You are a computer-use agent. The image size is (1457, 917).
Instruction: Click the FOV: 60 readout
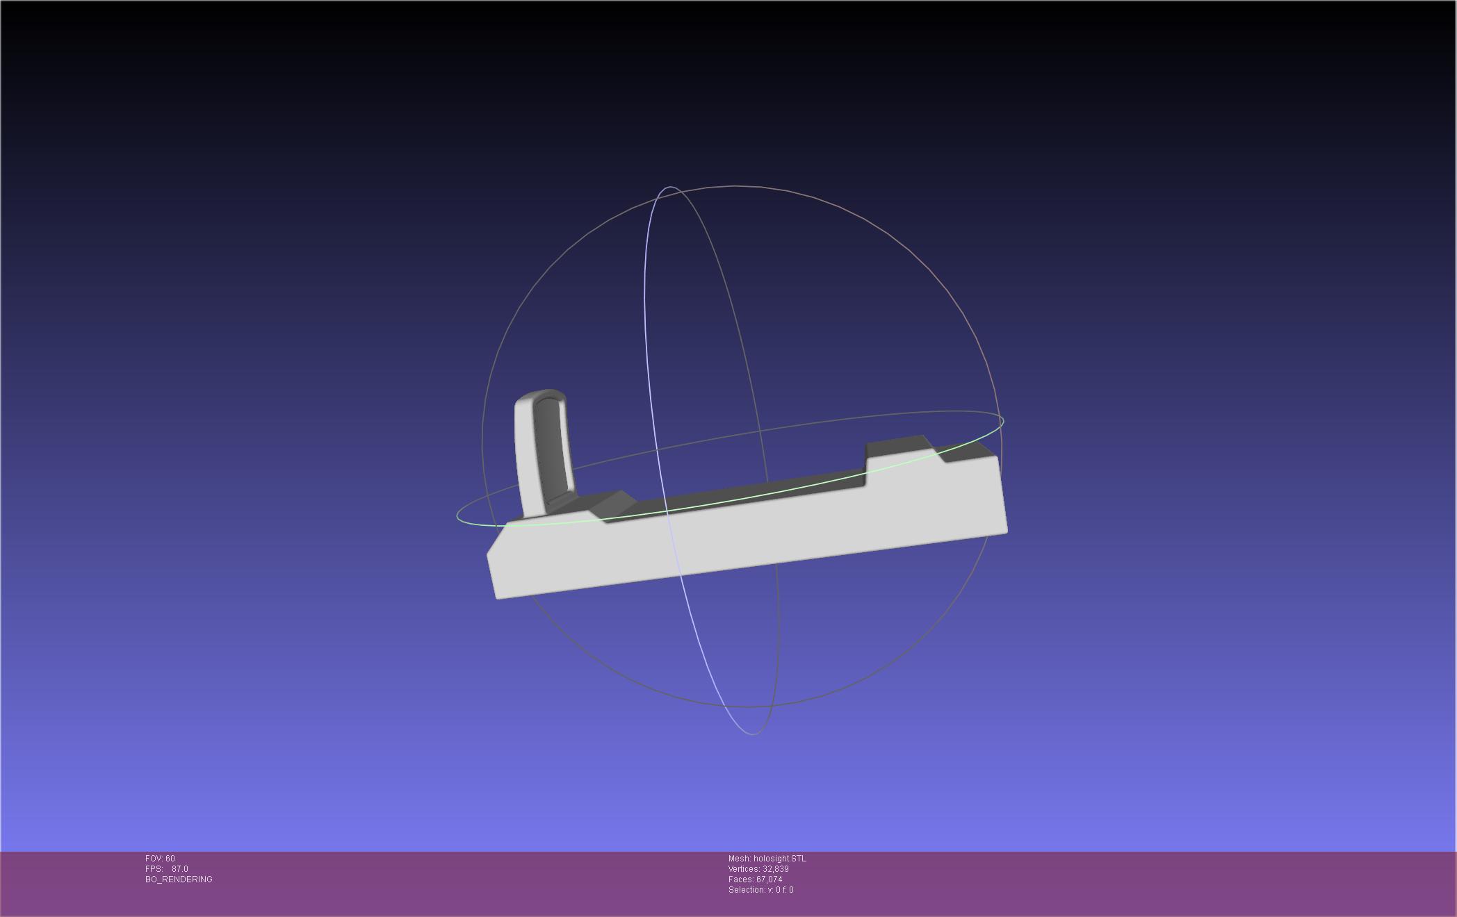[160, 859]
